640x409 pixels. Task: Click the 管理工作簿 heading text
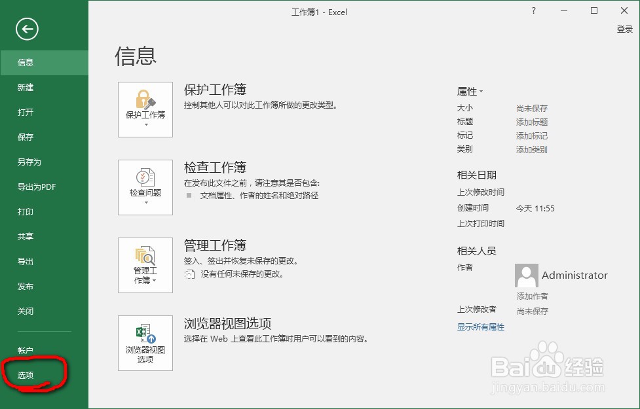[x=215, y=245]
